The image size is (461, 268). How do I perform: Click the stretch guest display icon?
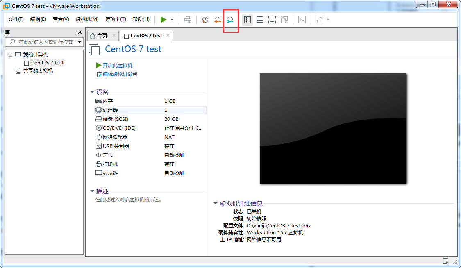click(x=319, y=20)
